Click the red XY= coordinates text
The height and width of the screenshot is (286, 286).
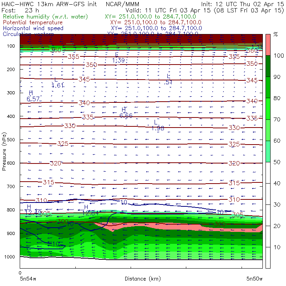pos(156,22)
